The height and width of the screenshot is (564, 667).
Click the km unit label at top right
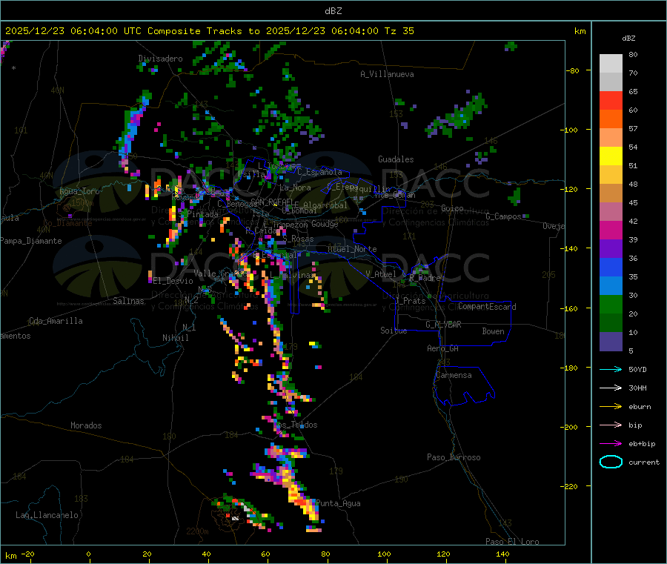[580, 31]
